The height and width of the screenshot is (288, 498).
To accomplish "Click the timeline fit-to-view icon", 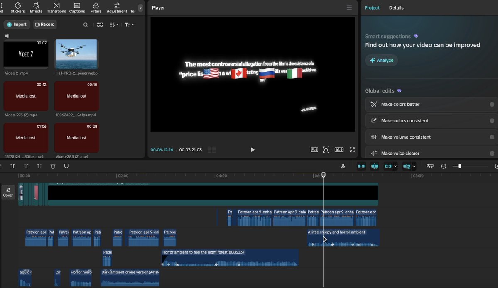I will (430, 166).
